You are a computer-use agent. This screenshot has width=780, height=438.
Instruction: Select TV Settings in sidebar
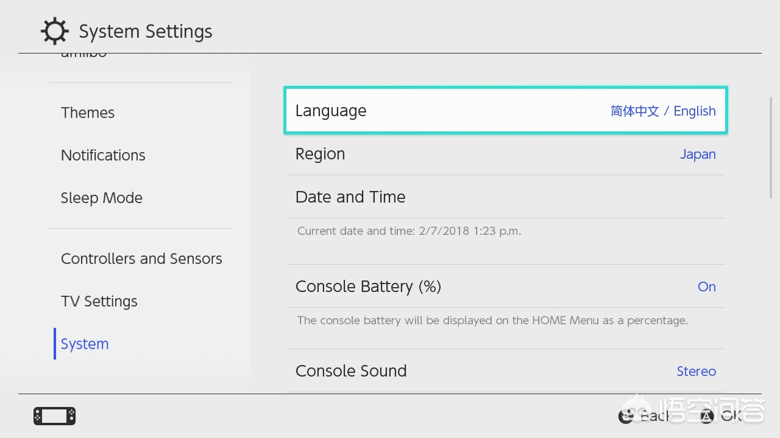(99, 301)
